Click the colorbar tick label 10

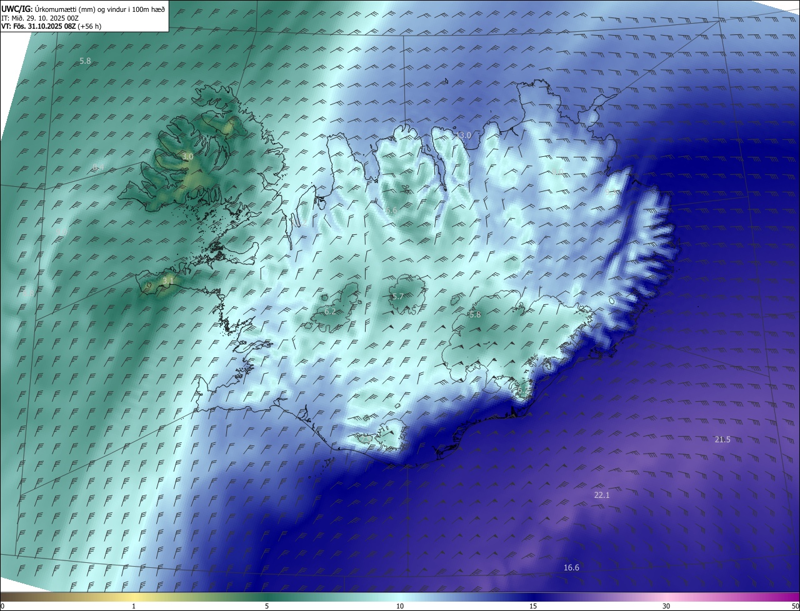pos(400,606)
